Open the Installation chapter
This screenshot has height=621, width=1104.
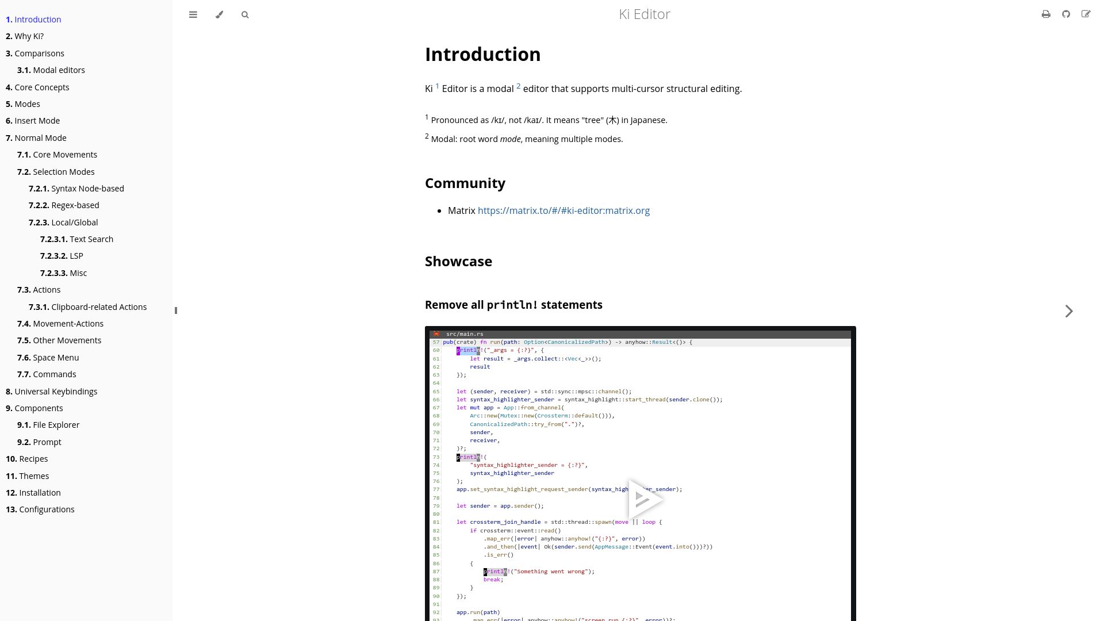pyautogui.click(x=33, y=493)
